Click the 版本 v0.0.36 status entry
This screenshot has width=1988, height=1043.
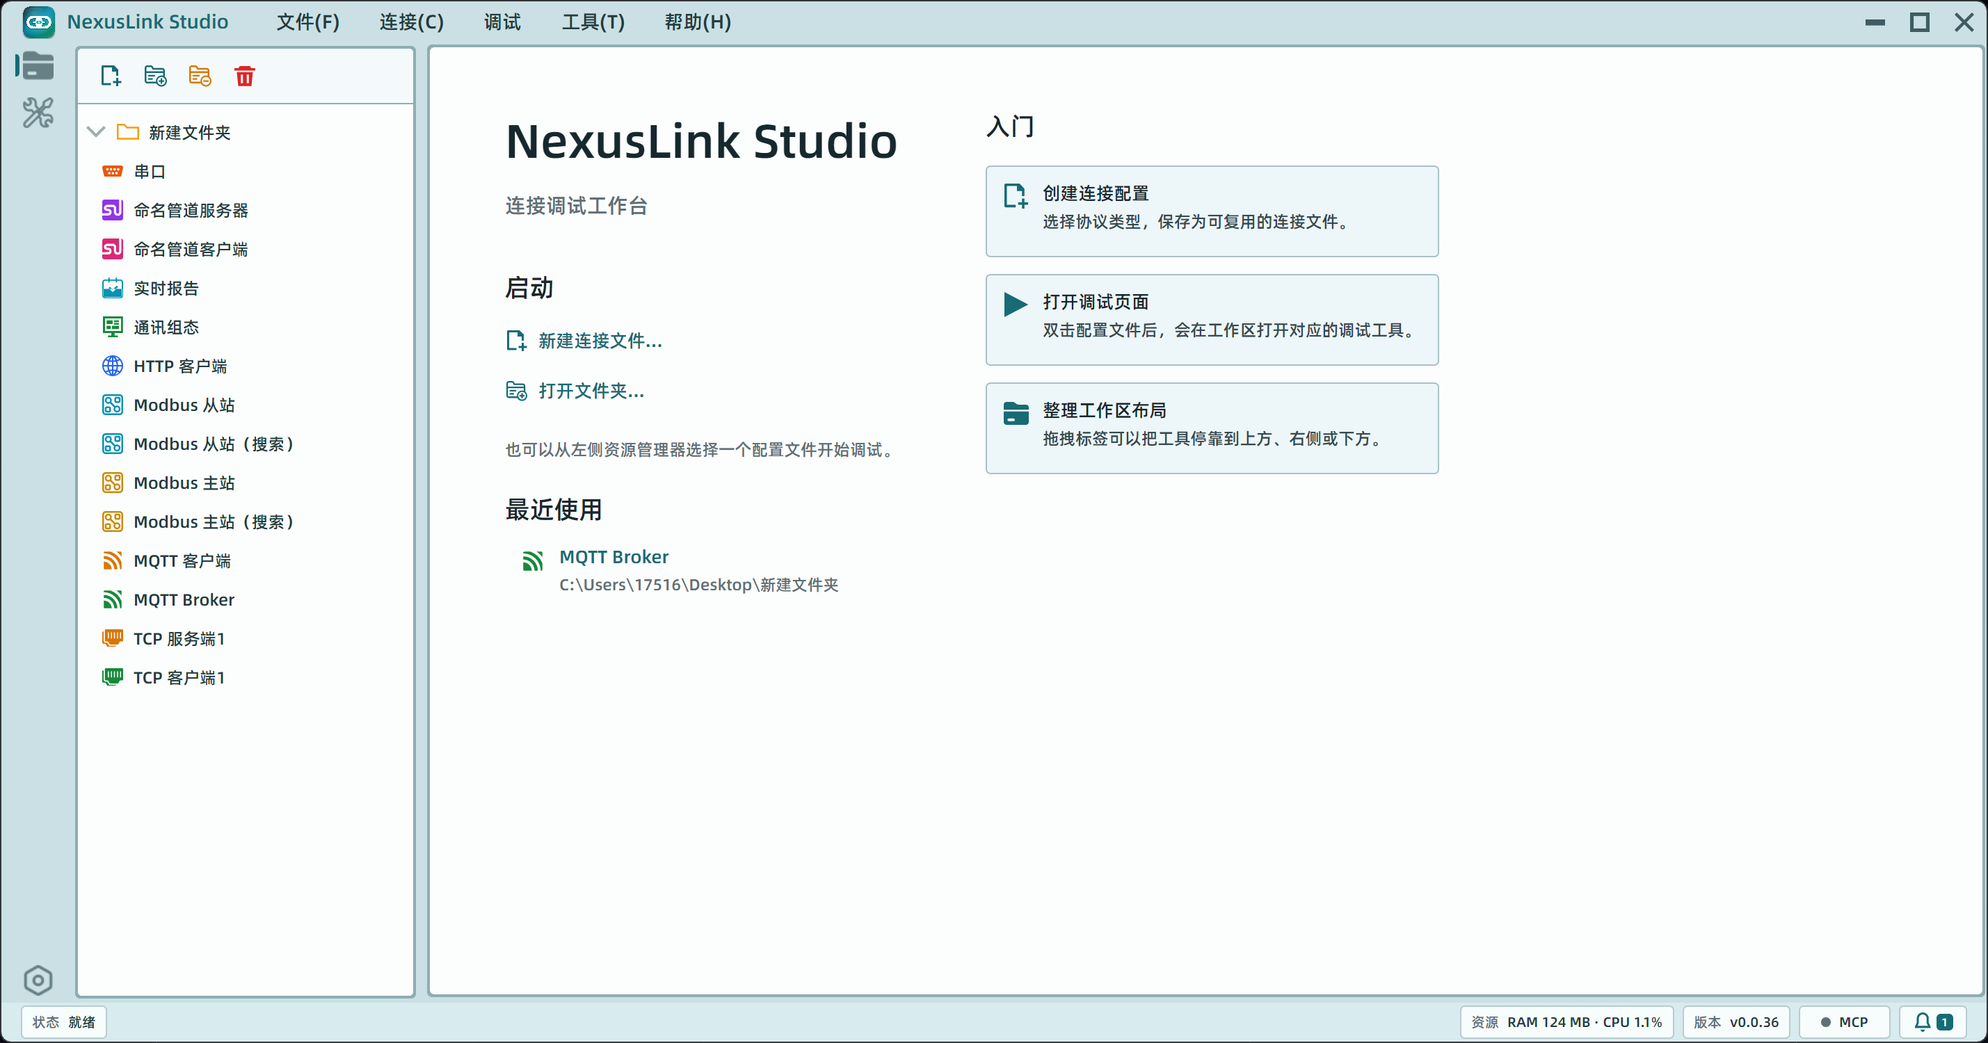[1736, 1022]
